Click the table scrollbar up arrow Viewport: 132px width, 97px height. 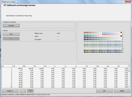pyautogui.click(x=129, y=69)
